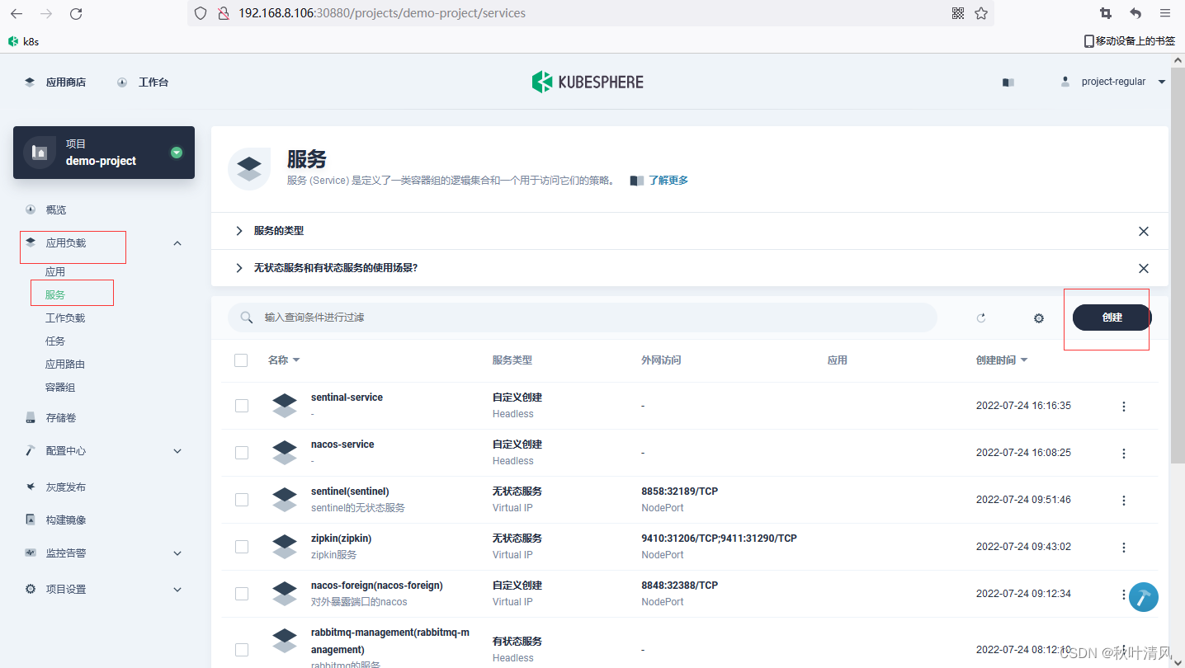
Task: Open nacos-foreign(nacos-foreign) service details
Action: (377, 586)
